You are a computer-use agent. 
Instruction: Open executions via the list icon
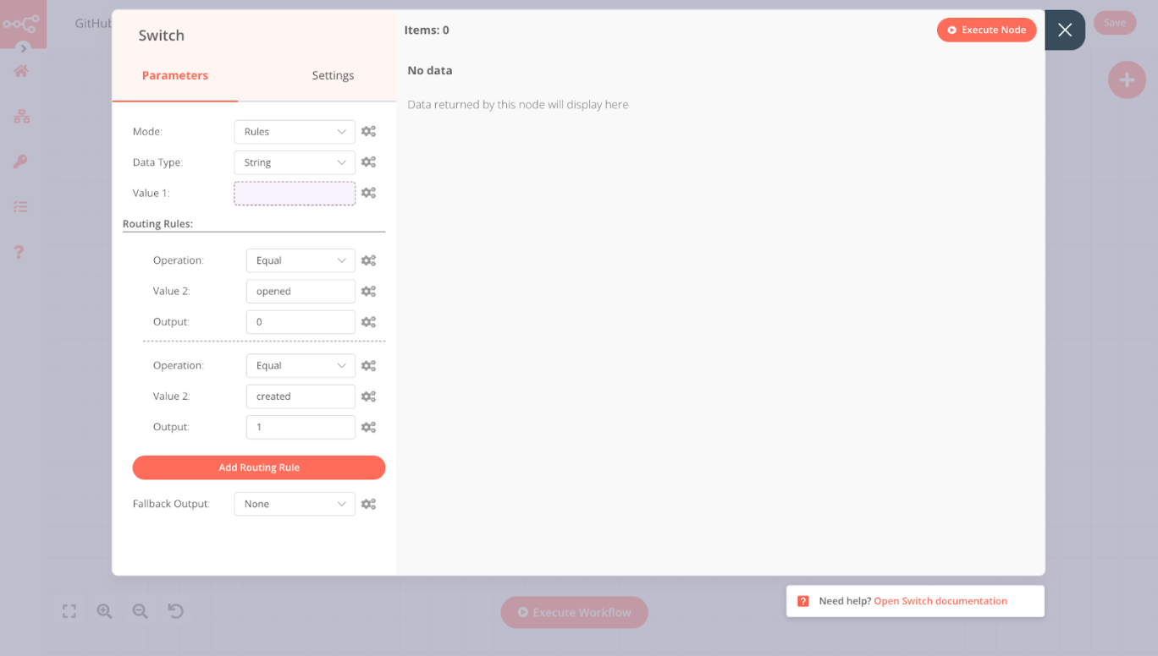click(20, 206)
